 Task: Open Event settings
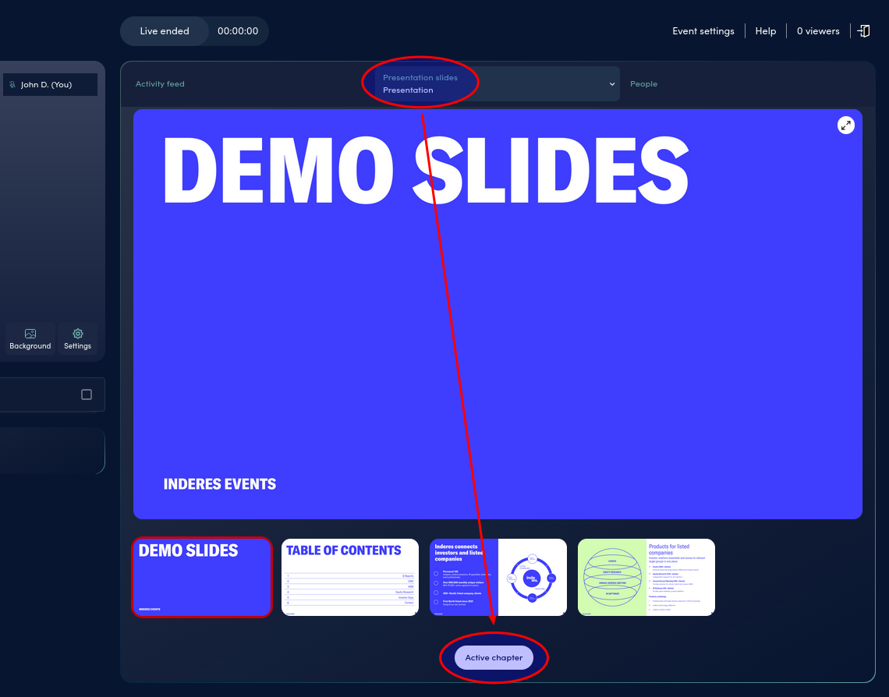pyautogui.click(x=703, y=30)
